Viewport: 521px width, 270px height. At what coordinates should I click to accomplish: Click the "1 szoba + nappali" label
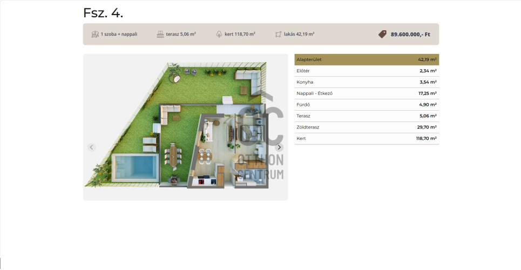pyautogui.click(x=119, y=34)
